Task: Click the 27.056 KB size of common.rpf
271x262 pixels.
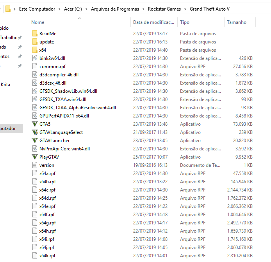Action: (x=242, y=67)
